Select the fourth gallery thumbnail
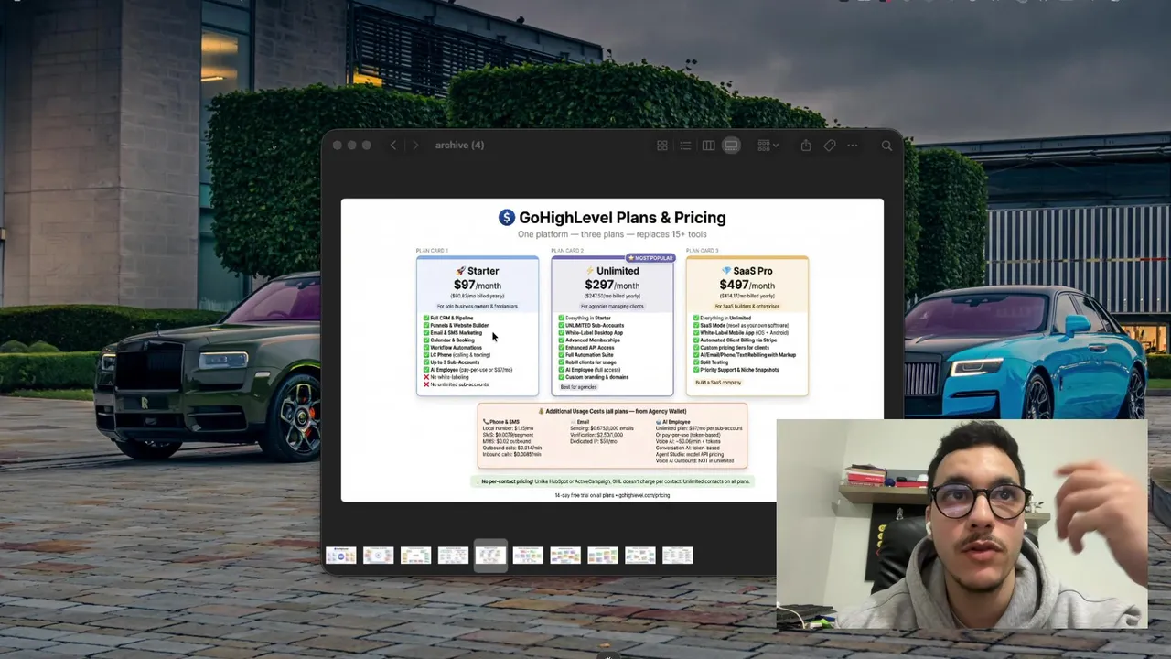The image size is (1171, 659). (x=453, y=556)
